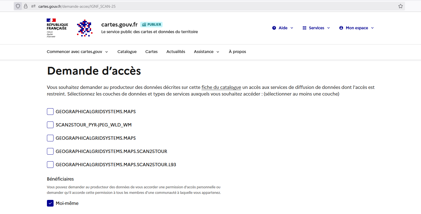The image size is (421, 214).
Task: Check the SCAN25TOUR_PYR-JPEG_WLD_WM layer checkbox
Action: pos(50,125)
